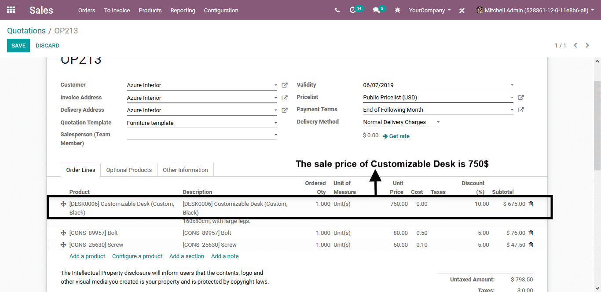
Task: Open external link next to Pricelist field
Action: pyautogui.click(x=521, y=98)
